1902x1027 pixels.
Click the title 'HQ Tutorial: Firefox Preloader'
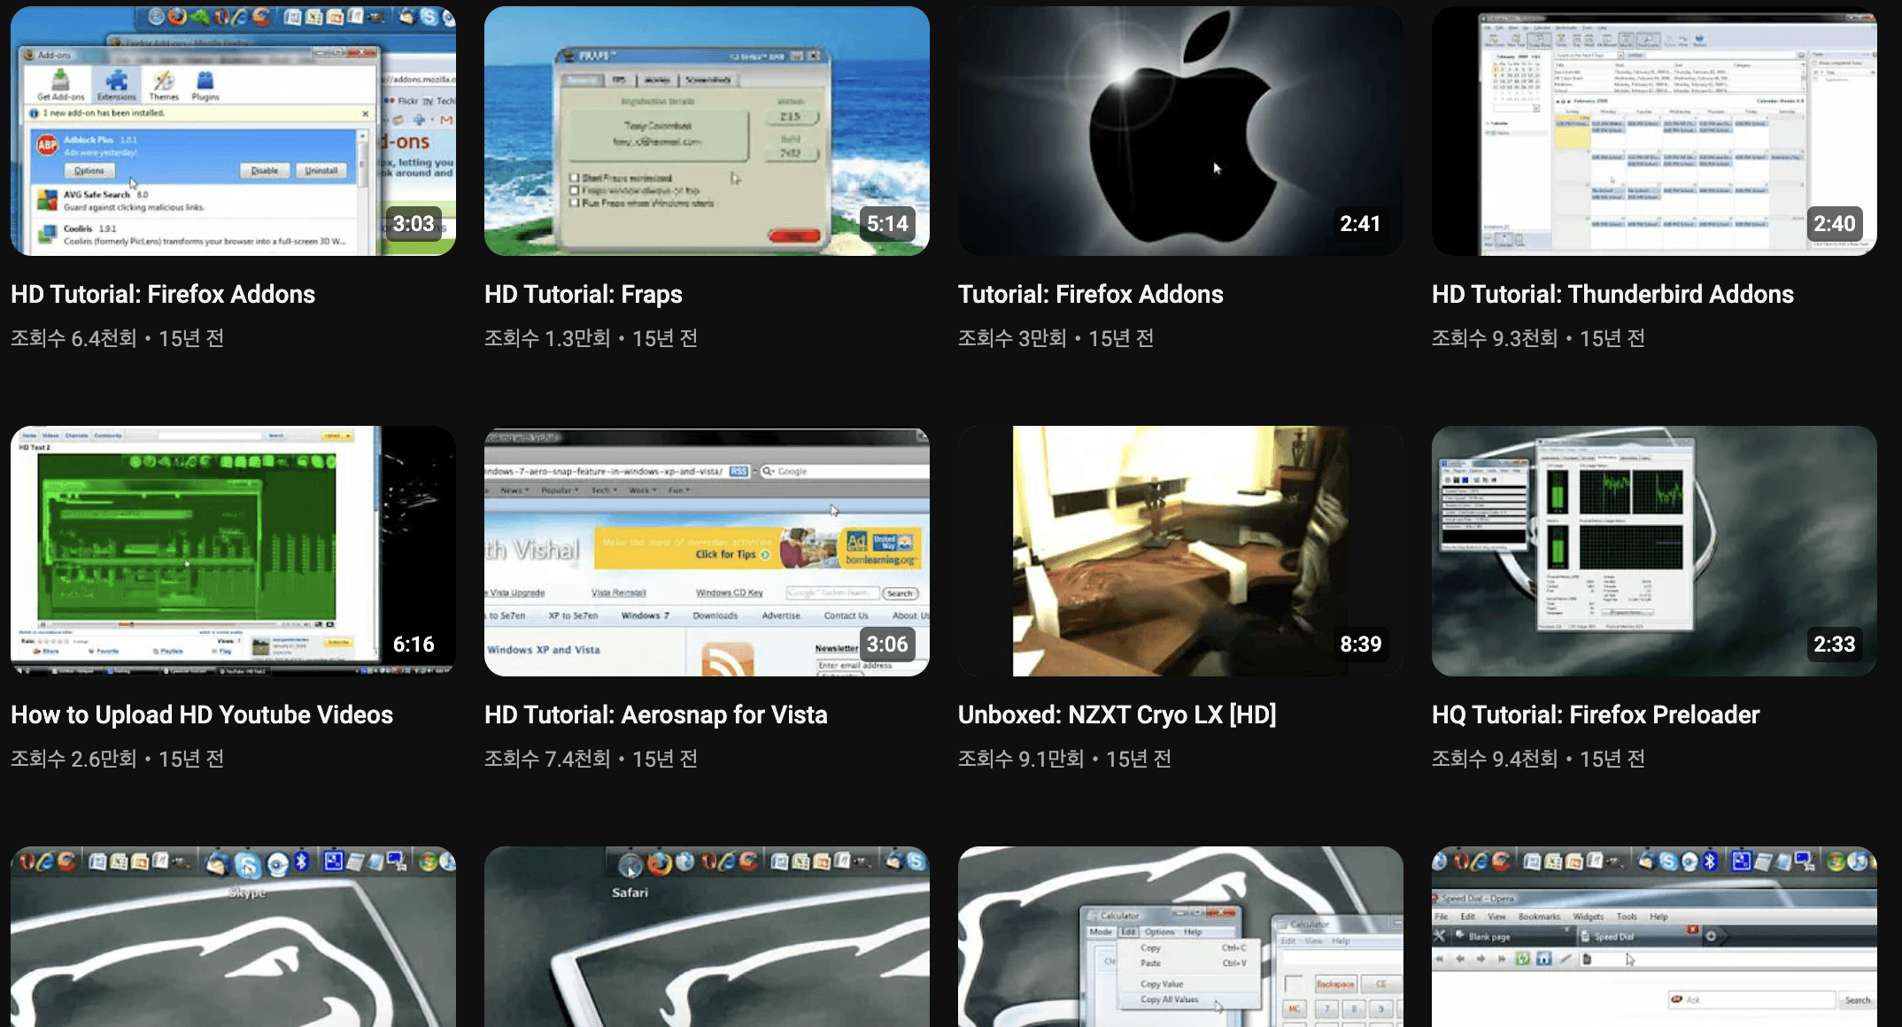(1596, 714)
